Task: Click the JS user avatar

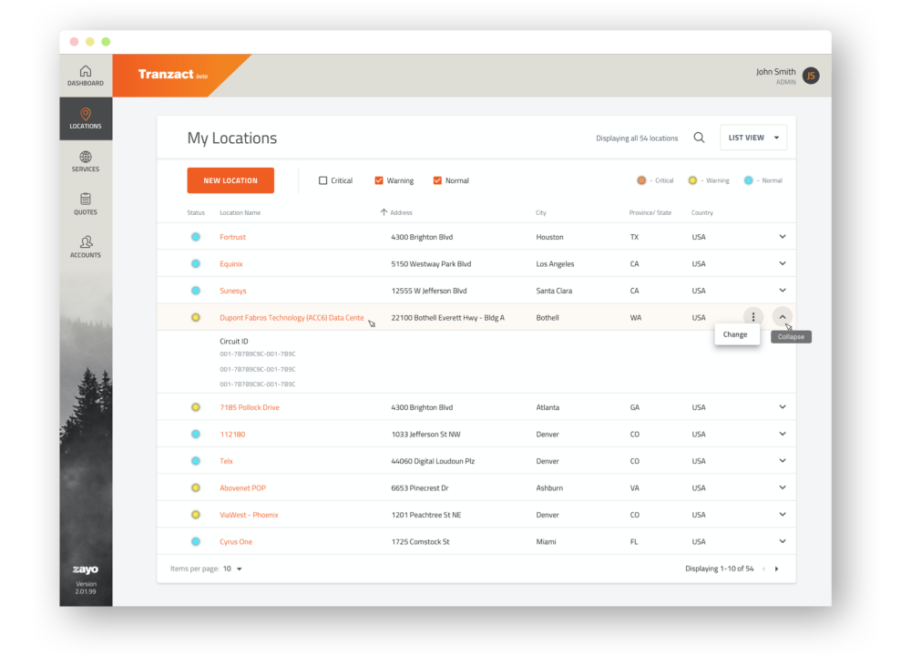Action: tap(811, 76)
